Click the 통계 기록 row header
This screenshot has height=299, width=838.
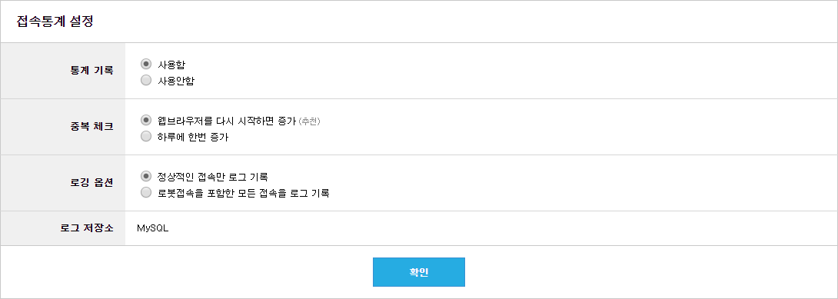click(x=92, y=71)
